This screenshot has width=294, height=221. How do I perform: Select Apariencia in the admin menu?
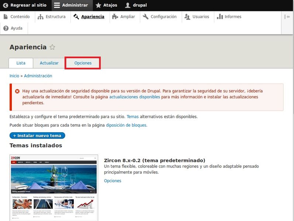coord(89,17)
